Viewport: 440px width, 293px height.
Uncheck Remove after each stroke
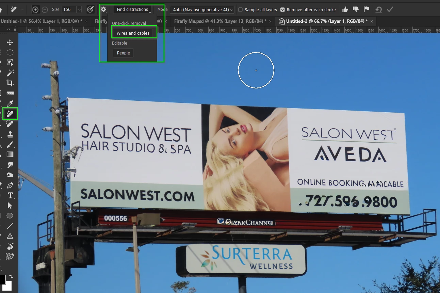282,10
